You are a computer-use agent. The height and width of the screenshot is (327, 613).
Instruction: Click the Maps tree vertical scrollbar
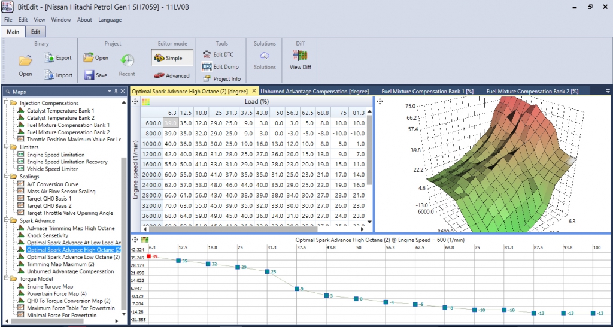(124, 233)
